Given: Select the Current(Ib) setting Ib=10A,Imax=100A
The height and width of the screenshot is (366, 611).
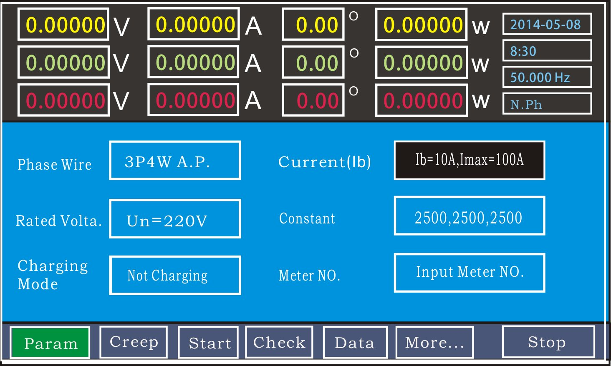Looking at the screenshot, I should (469, 160).
